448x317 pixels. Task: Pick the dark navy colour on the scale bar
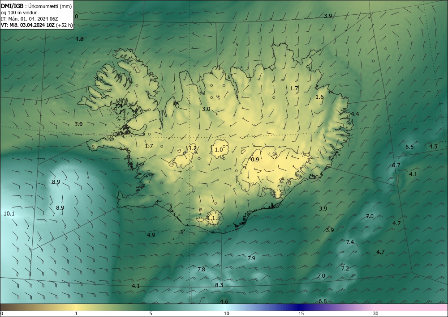click(300, 307)
